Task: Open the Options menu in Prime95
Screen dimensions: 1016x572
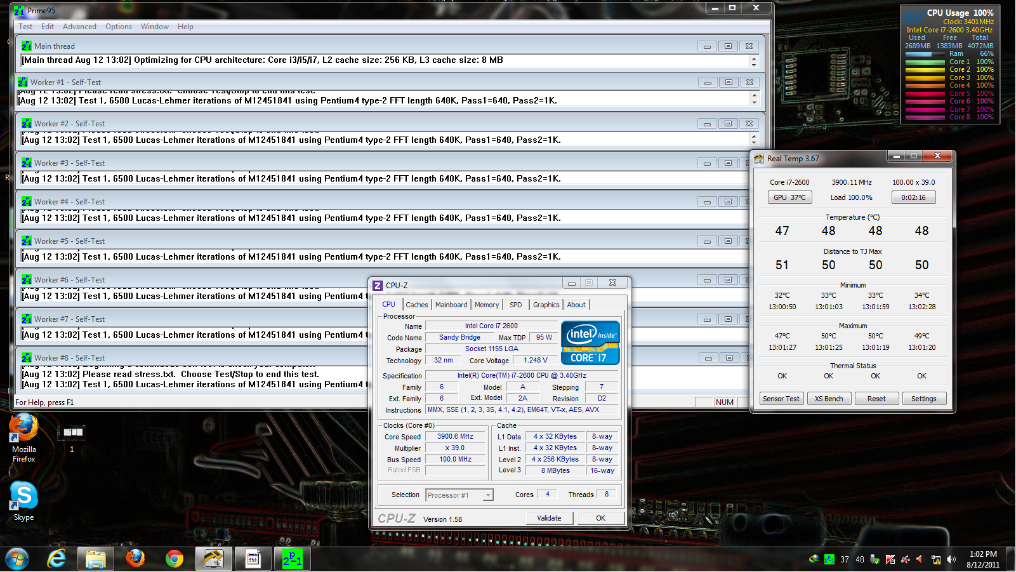Action: tap(119, 27)
